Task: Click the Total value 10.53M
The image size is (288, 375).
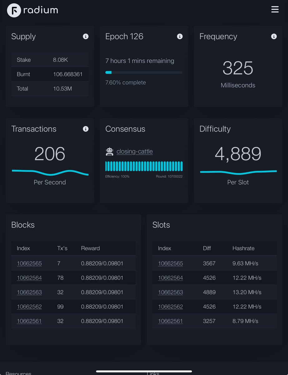Action: pos(62,88)
